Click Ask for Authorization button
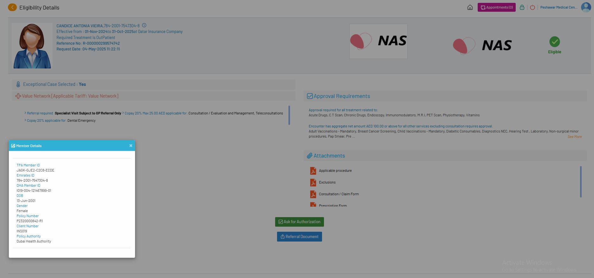Screen dimensions: 594x278 click(299, 222)
